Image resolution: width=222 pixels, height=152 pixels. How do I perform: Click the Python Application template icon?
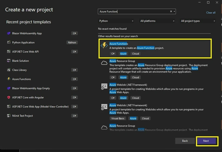coord(9,42)
